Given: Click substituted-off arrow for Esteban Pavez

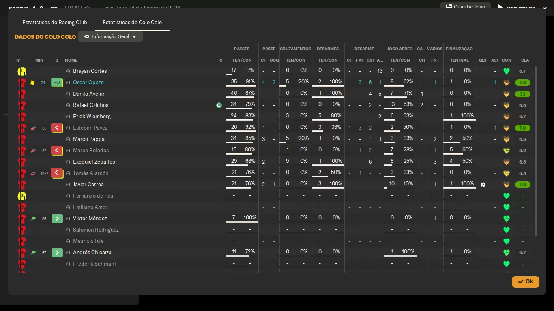Looking at the screenshot, I should 57,128.
